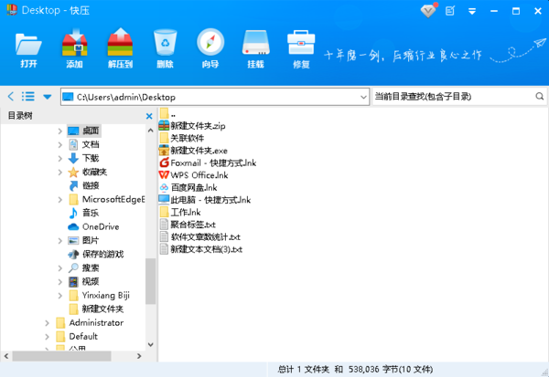Expand the Default tree node
This screenshot has width=549, height=377.
(x=47, y=337)
